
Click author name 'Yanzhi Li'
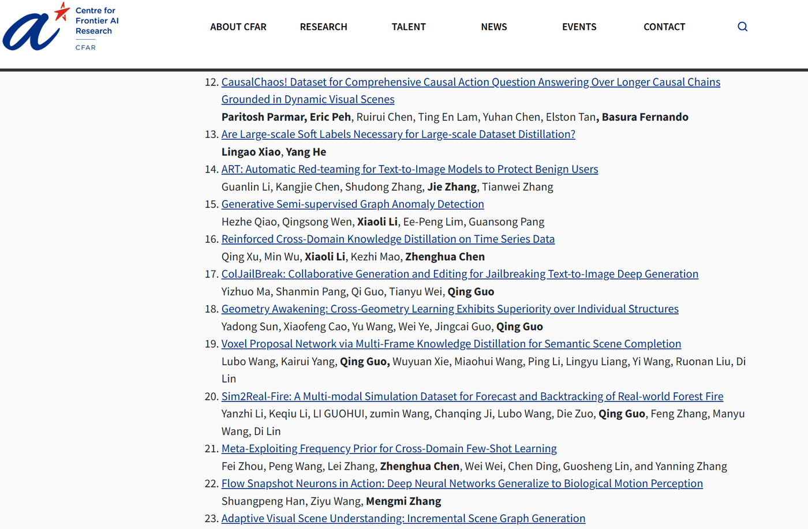click(243, 414)
